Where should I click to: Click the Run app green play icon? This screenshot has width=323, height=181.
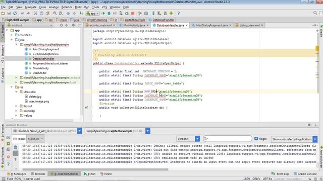(x=103, y=14)
